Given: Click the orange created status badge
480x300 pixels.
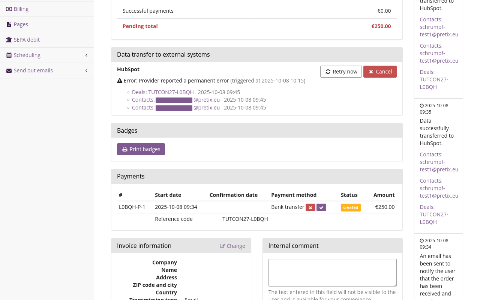Looking at the screenshot, I should pyautogui.click(x=351, y=207).
